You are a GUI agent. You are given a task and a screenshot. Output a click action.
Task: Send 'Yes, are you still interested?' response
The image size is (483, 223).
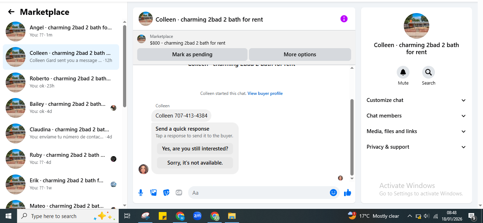(x=195, y=149)
